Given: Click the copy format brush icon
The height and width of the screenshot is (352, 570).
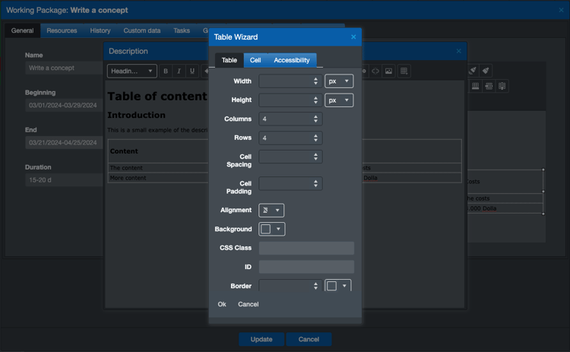Looking at the screenshot, I should (x=472, y=71).
